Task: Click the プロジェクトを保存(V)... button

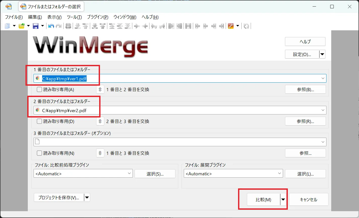Action: click(x=59, y=198)
